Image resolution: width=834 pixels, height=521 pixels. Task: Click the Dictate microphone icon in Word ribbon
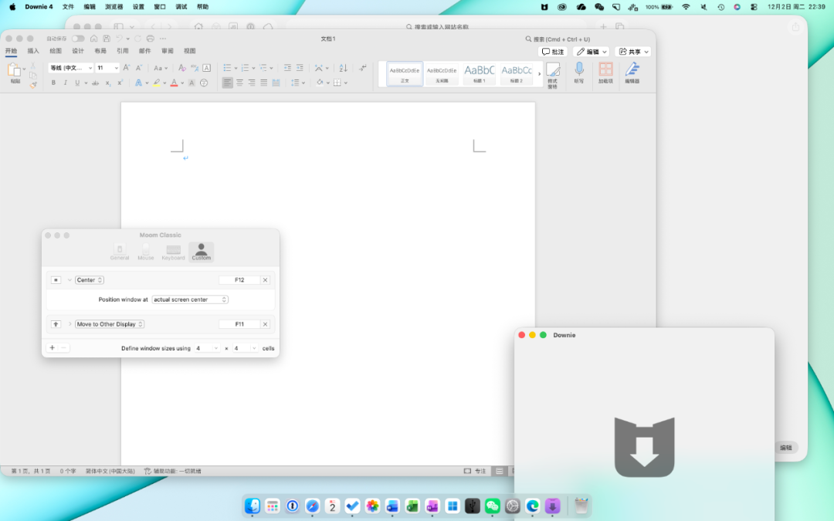(x=578, y=70)
